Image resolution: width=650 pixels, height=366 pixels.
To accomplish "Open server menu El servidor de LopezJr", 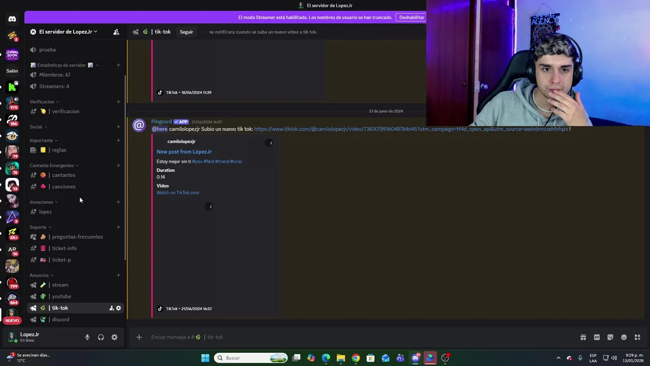I will click(63, 32).
